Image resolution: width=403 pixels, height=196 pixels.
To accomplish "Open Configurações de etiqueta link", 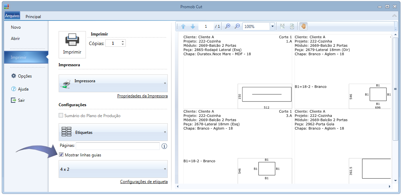I will [x=144, y=182].
